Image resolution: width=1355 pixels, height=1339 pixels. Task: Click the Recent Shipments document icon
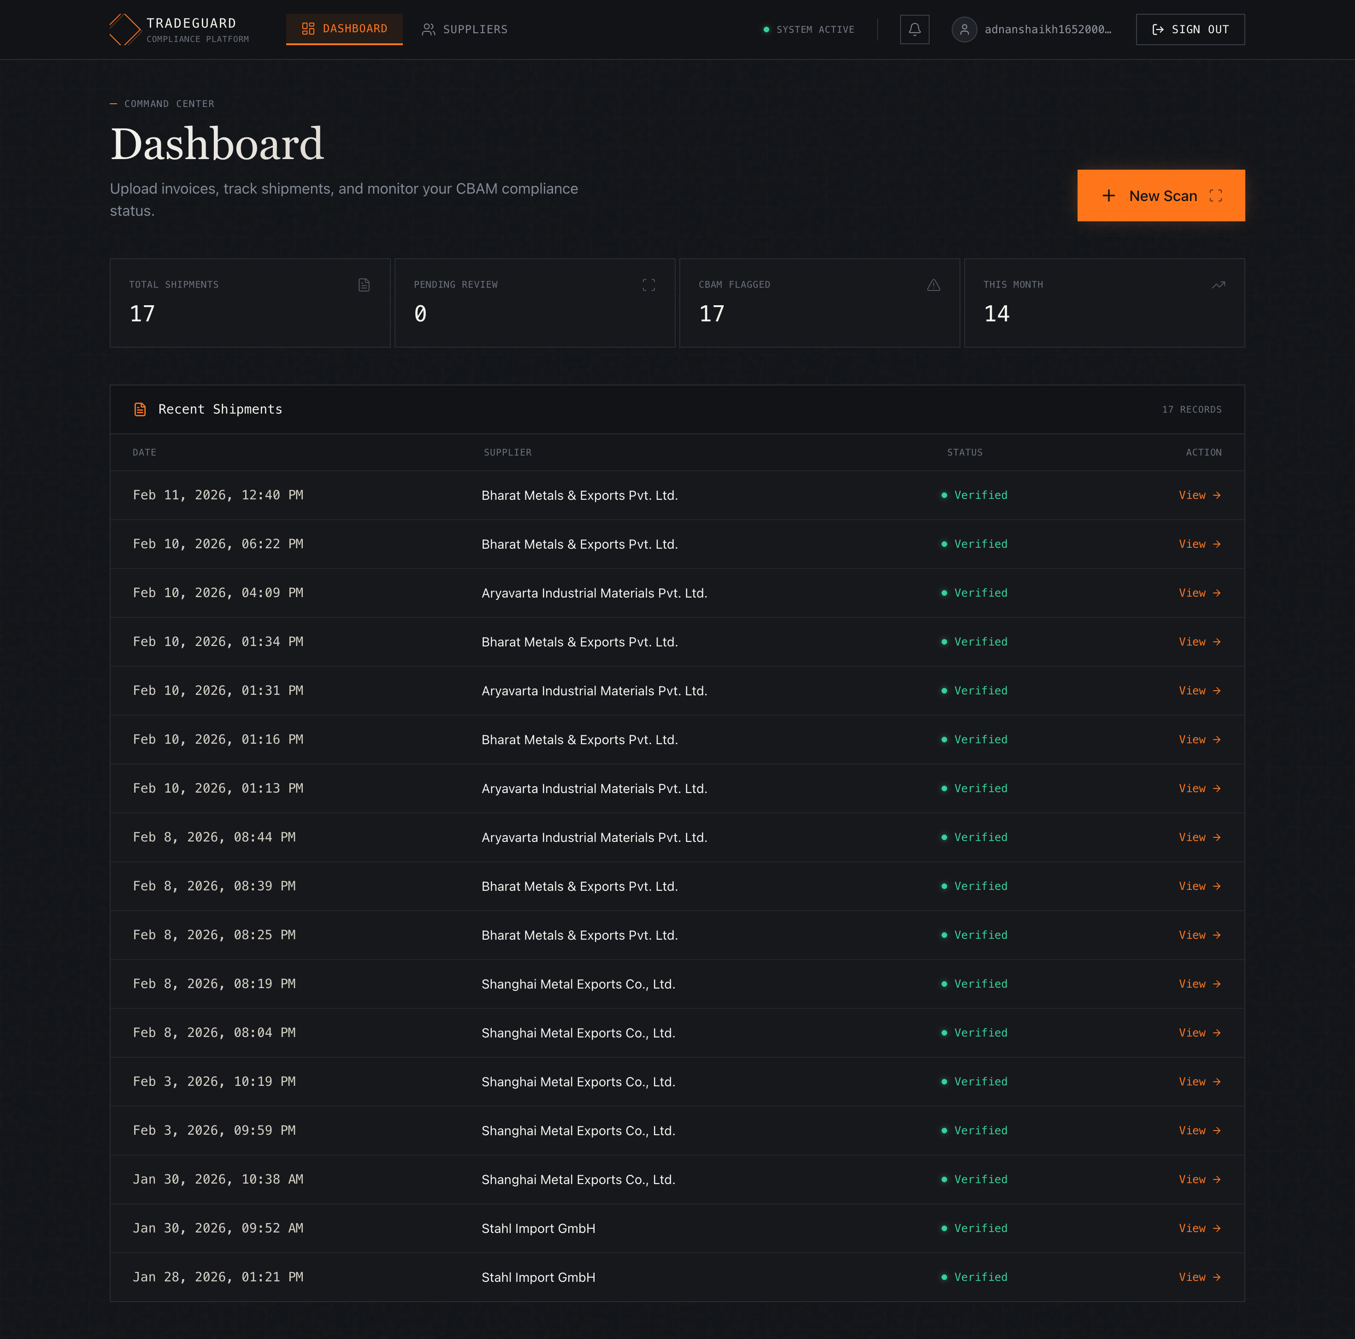click(140, 409)
